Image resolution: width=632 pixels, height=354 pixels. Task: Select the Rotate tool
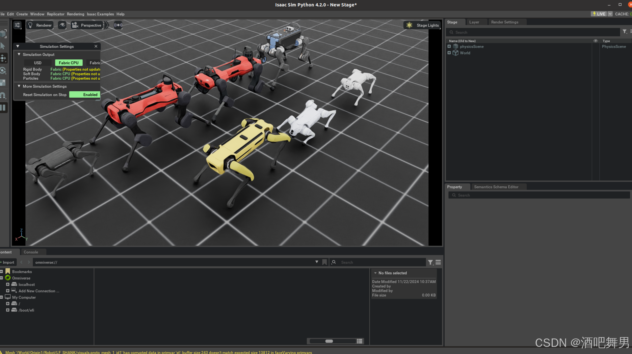click(3, 70)
